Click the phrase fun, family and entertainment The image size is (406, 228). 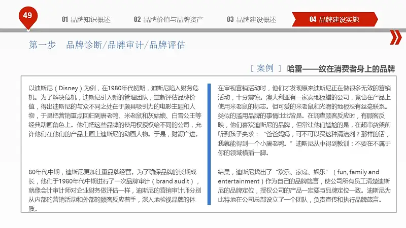pyautogui.click(x=298, y=176)
